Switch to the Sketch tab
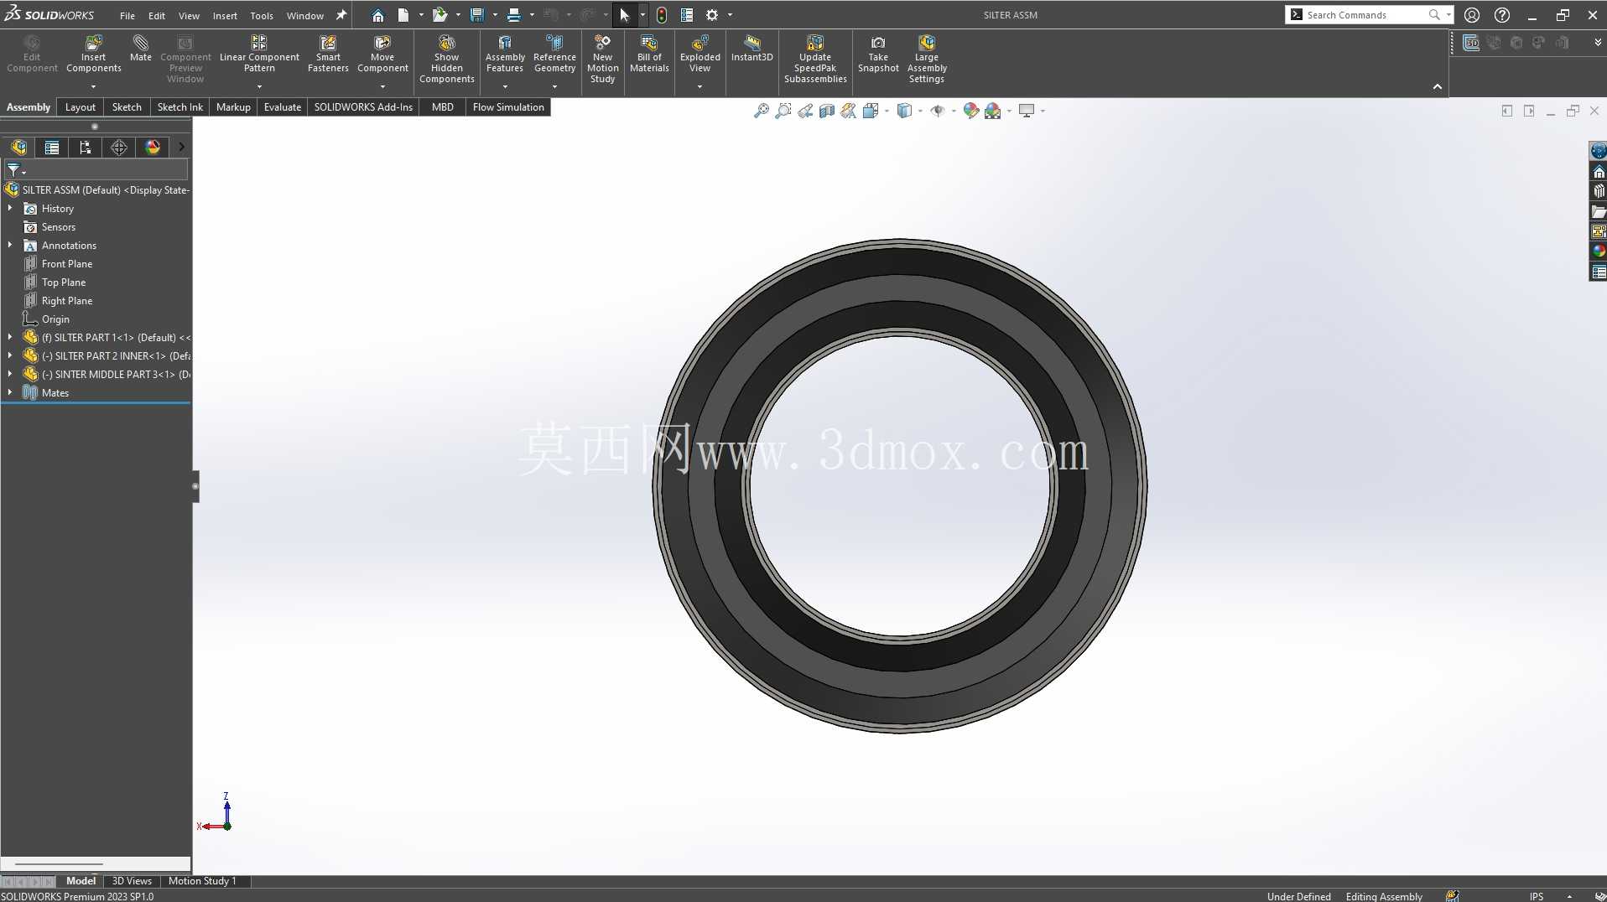Image resolution: width=1607 pixels, height=902 pixels. [x=127, y=107]
